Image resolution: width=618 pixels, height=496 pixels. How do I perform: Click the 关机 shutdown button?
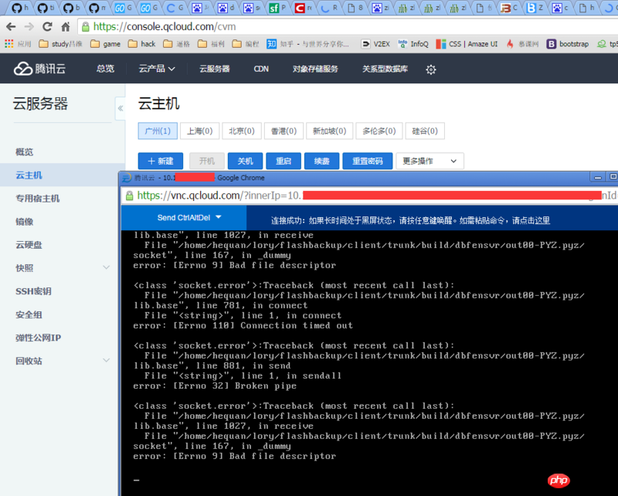coord(245,161)
